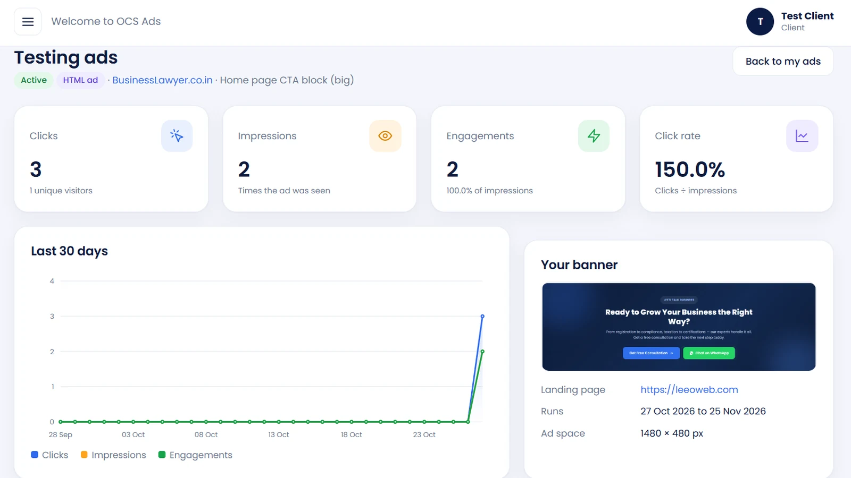Click the Impressions eye icon

coord(385,136)
